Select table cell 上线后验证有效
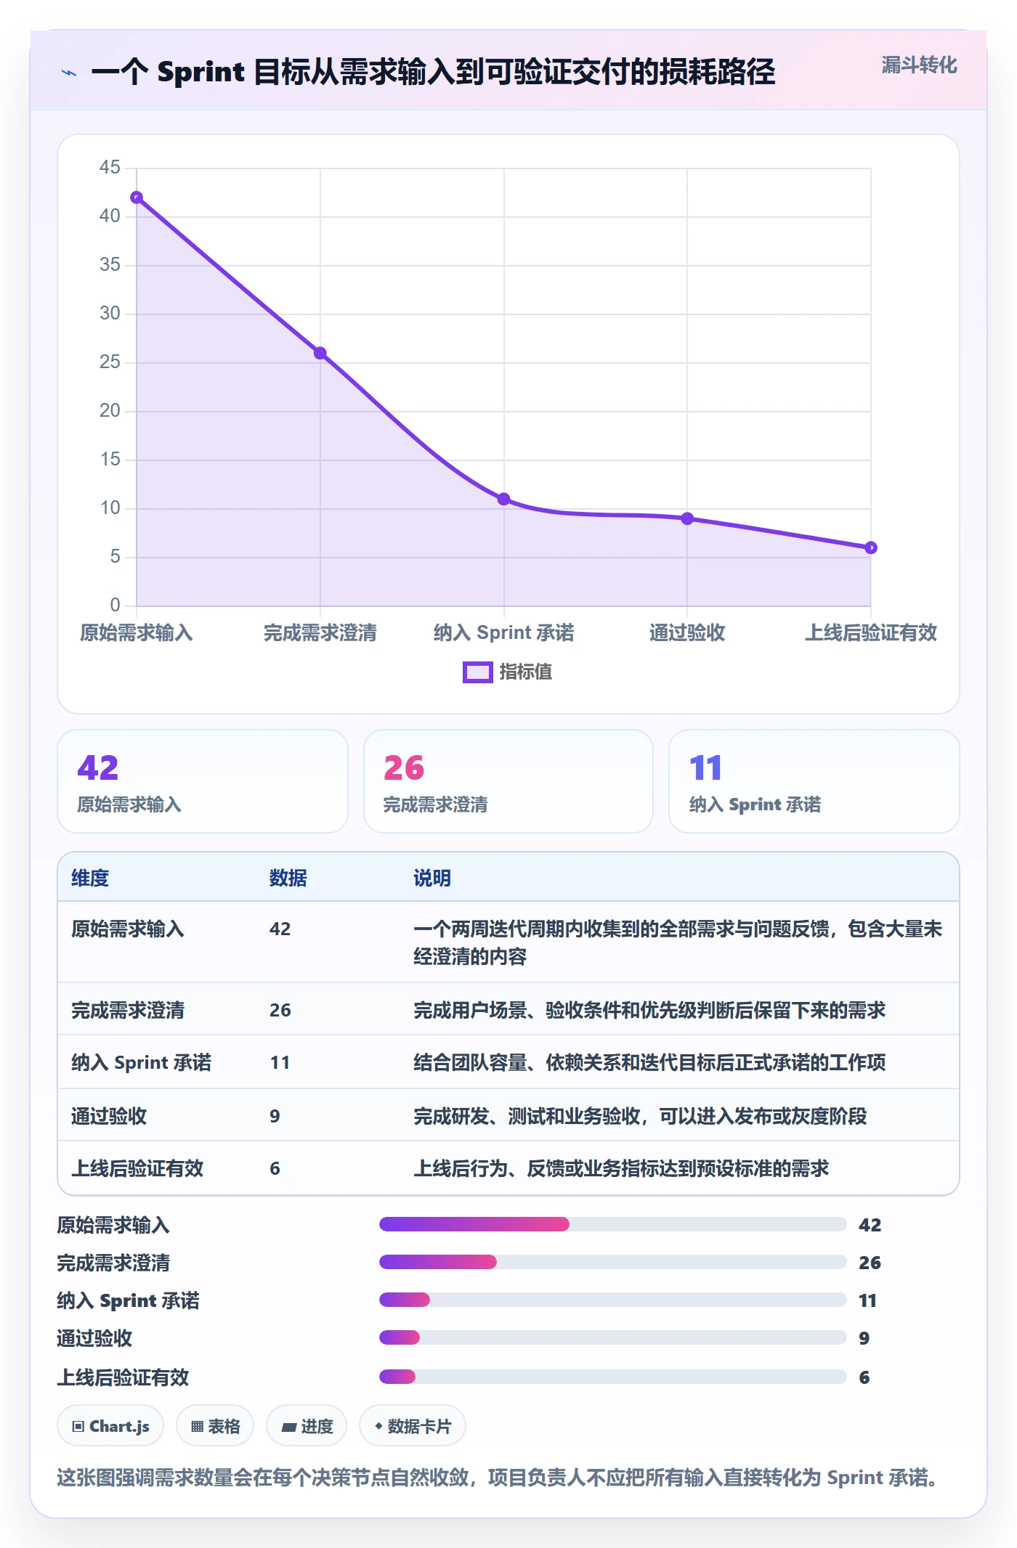The height and width of the screenshot is (1548, 1017). click(137, 1168)
